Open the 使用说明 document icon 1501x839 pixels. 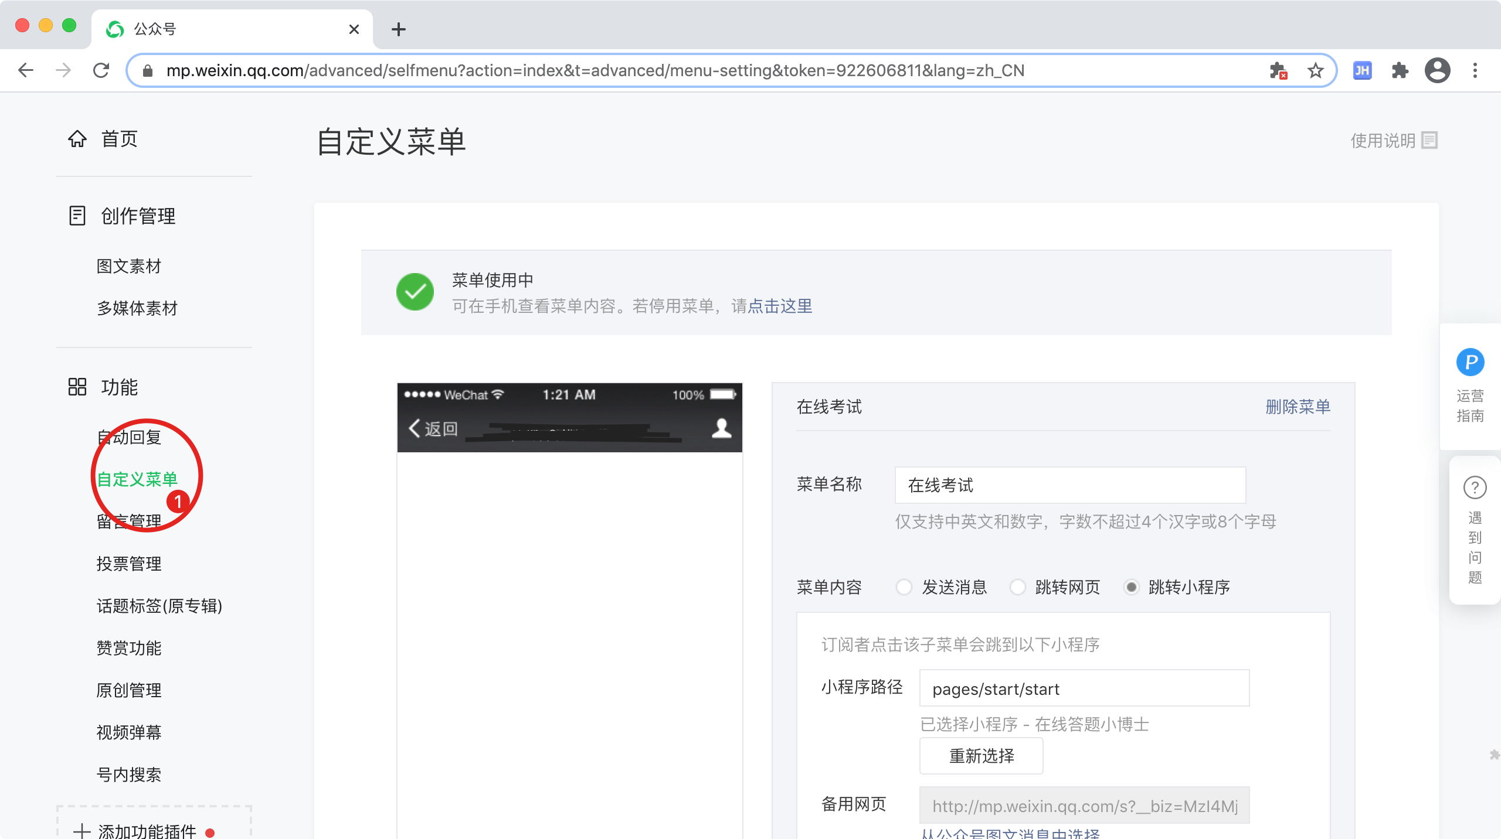pos(1430,141)
